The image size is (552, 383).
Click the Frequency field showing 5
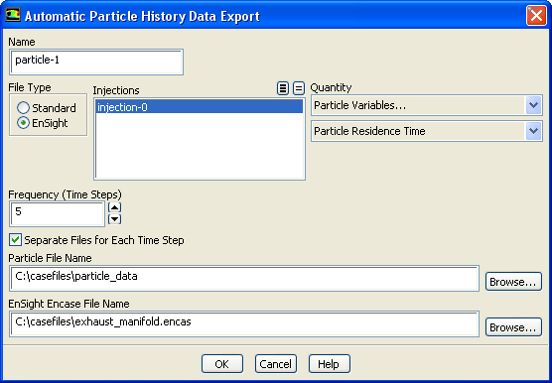click(x=57, y=214)
